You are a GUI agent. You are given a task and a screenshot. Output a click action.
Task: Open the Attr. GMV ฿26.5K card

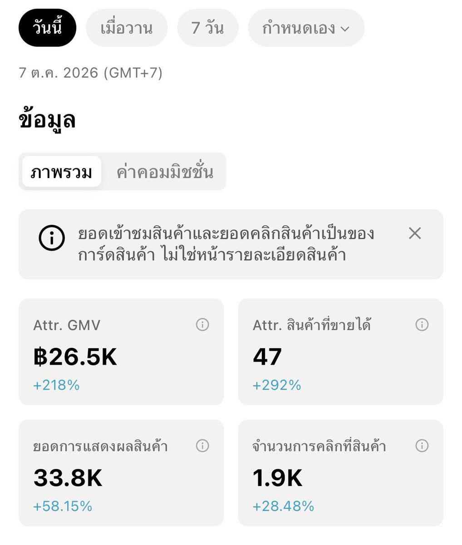tap(121, 352)
